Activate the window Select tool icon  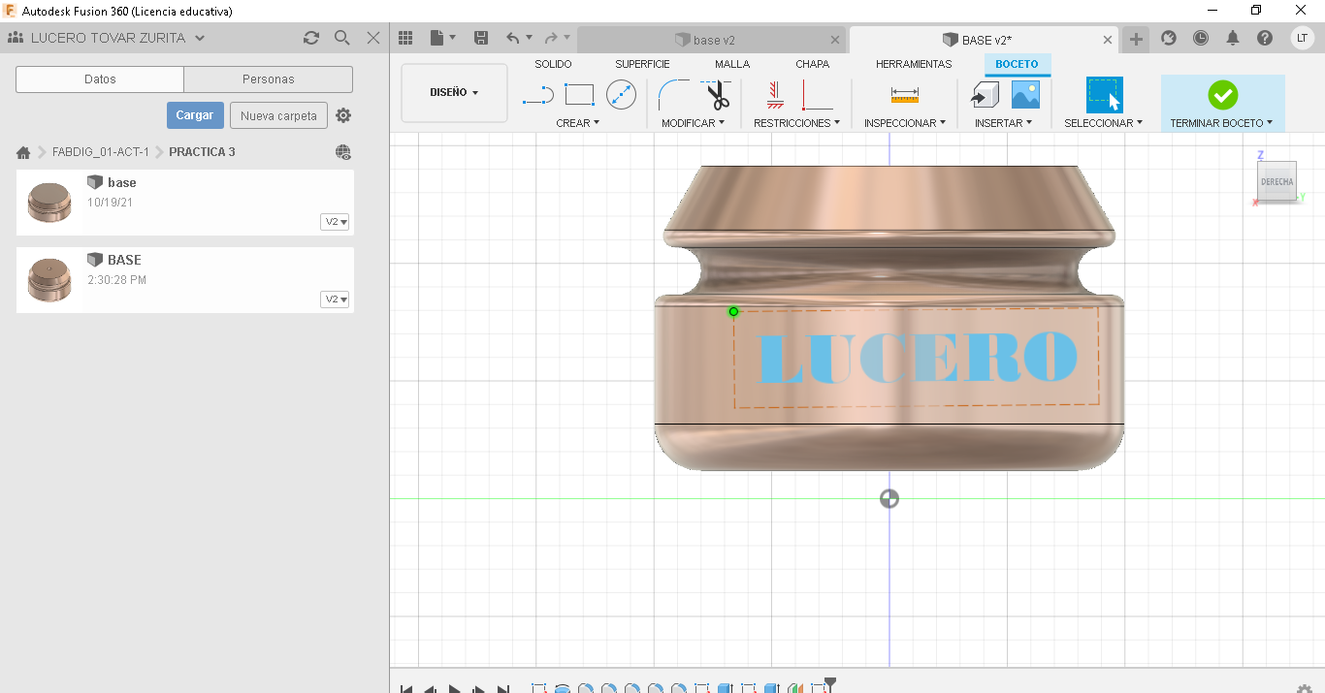pos(1104,95)
